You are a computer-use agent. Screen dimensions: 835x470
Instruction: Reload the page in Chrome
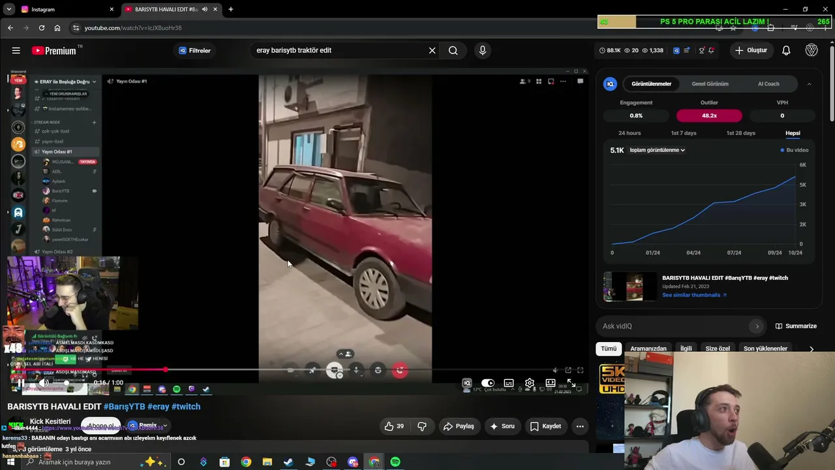point(42,28)
